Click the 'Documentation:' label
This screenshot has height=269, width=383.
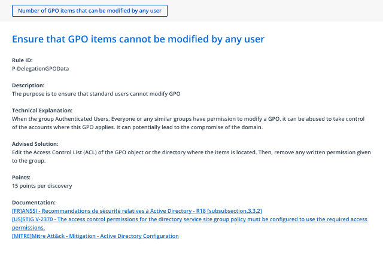coord(34,203)
